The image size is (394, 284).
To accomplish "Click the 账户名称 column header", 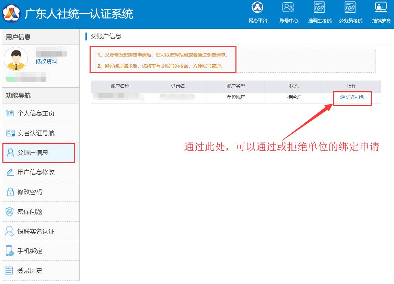I will 120,86.
